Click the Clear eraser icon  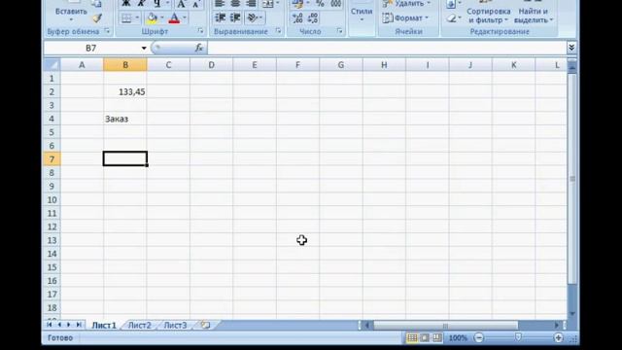coord(451,18)
